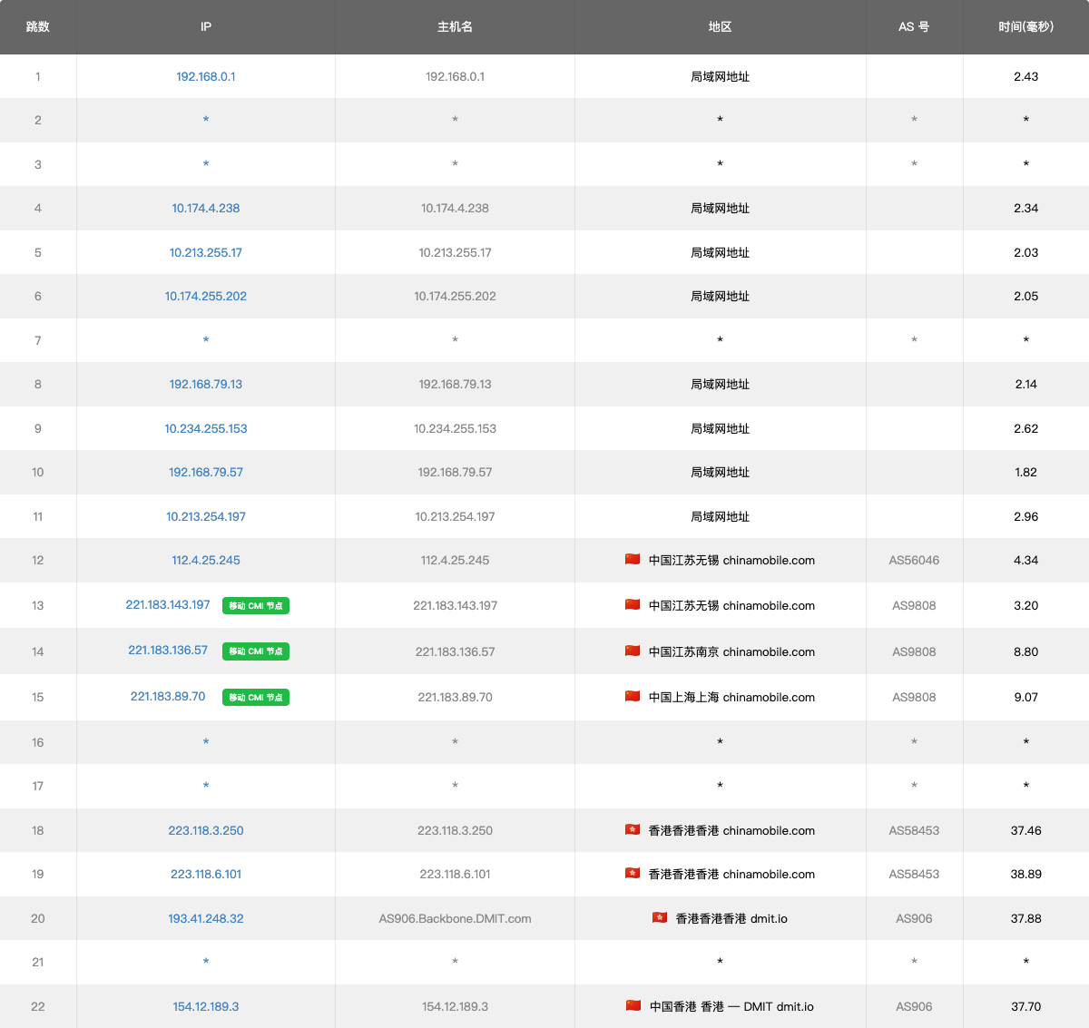The height and width of the screenshot is (1028, 1089).
Task: Click the 主机名 column header
Action: pyautogui.click(x=455, y=27)
